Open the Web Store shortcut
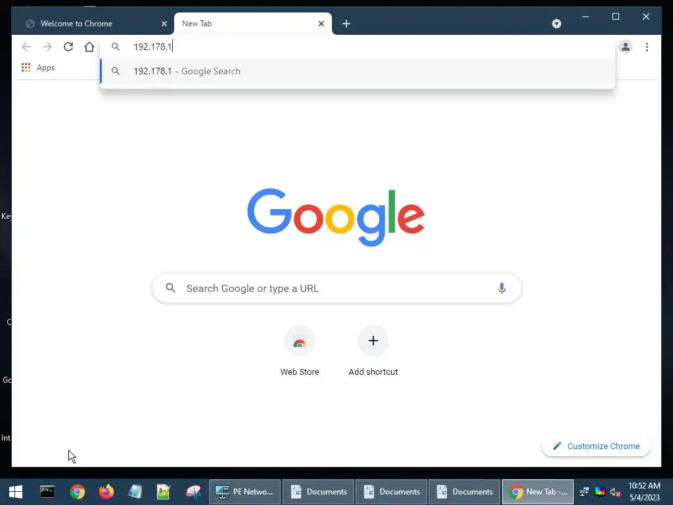This screenshot has width=673, height=505. coord(300,352)
